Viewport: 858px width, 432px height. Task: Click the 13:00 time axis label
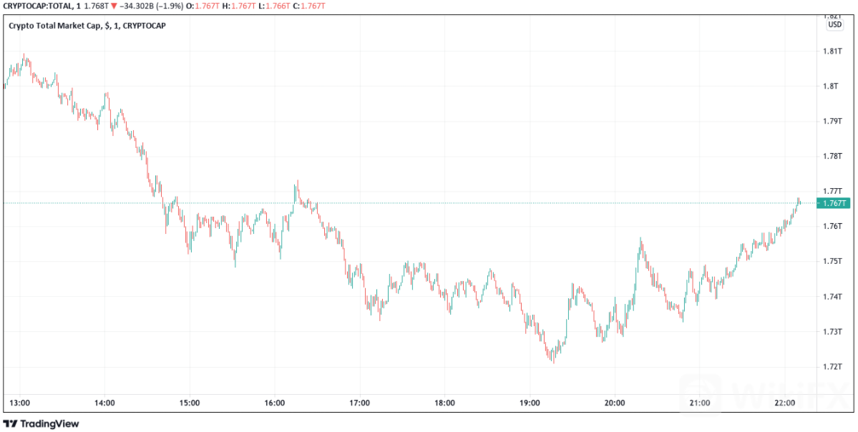tap(20, 403)
